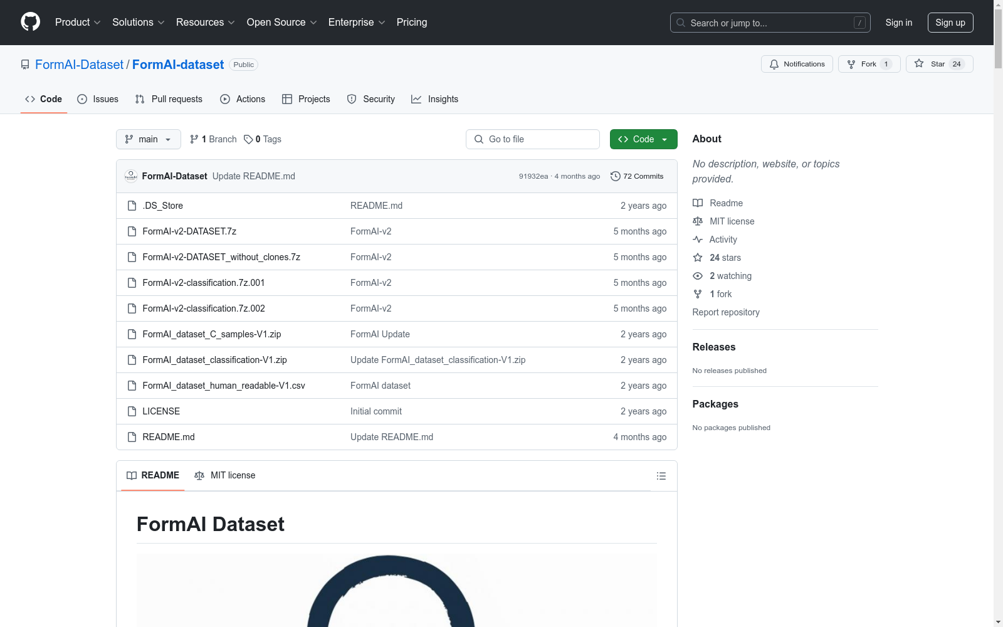Open FormAI_dataset_classification-V1.zip file
Image resolution: width=1003 pixels, height=627 pixels.
click(214, 360)
